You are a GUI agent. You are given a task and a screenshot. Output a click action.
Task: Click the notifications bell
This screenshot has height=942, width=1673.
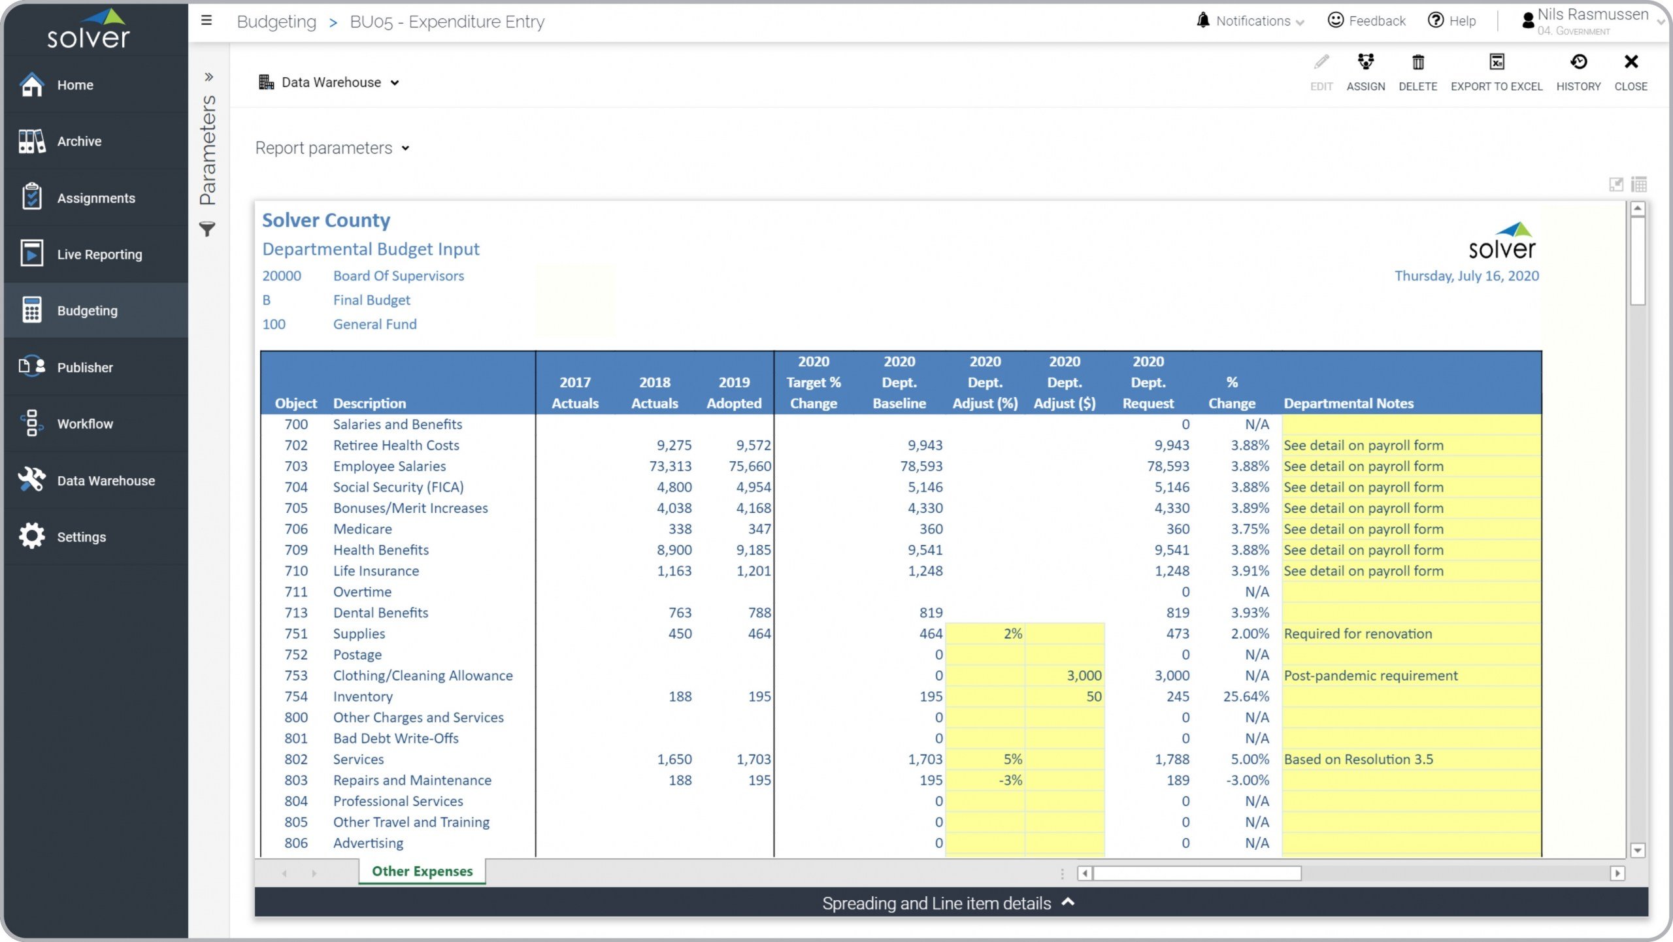1202,21
